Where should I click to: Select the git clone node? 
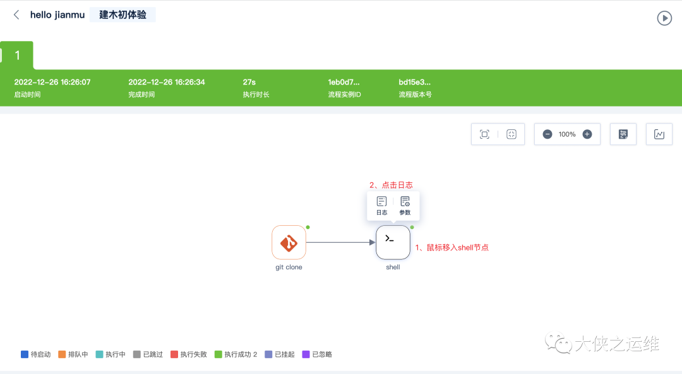289,242
